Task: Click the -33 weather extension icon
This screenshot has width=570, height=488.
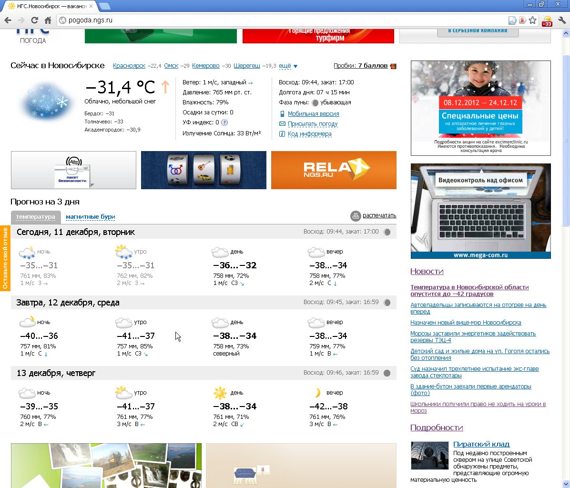Action: point(547,20)
